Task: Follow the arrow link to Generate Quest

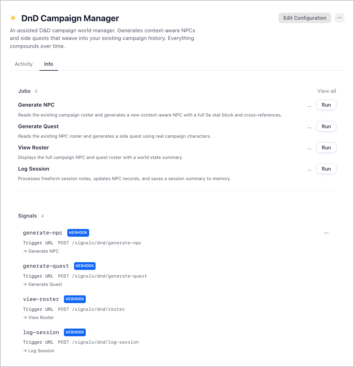Action: (x=43, y=284)
